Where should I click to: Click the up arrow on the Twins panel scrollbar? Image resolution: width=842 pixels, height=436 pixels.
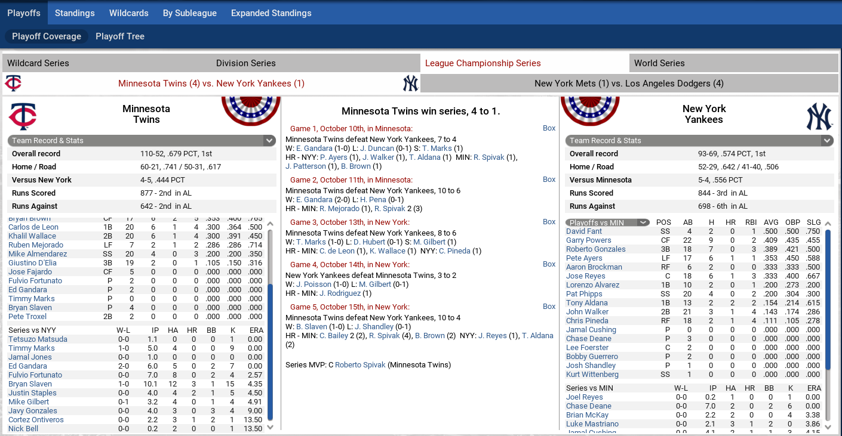pos(269,224)
